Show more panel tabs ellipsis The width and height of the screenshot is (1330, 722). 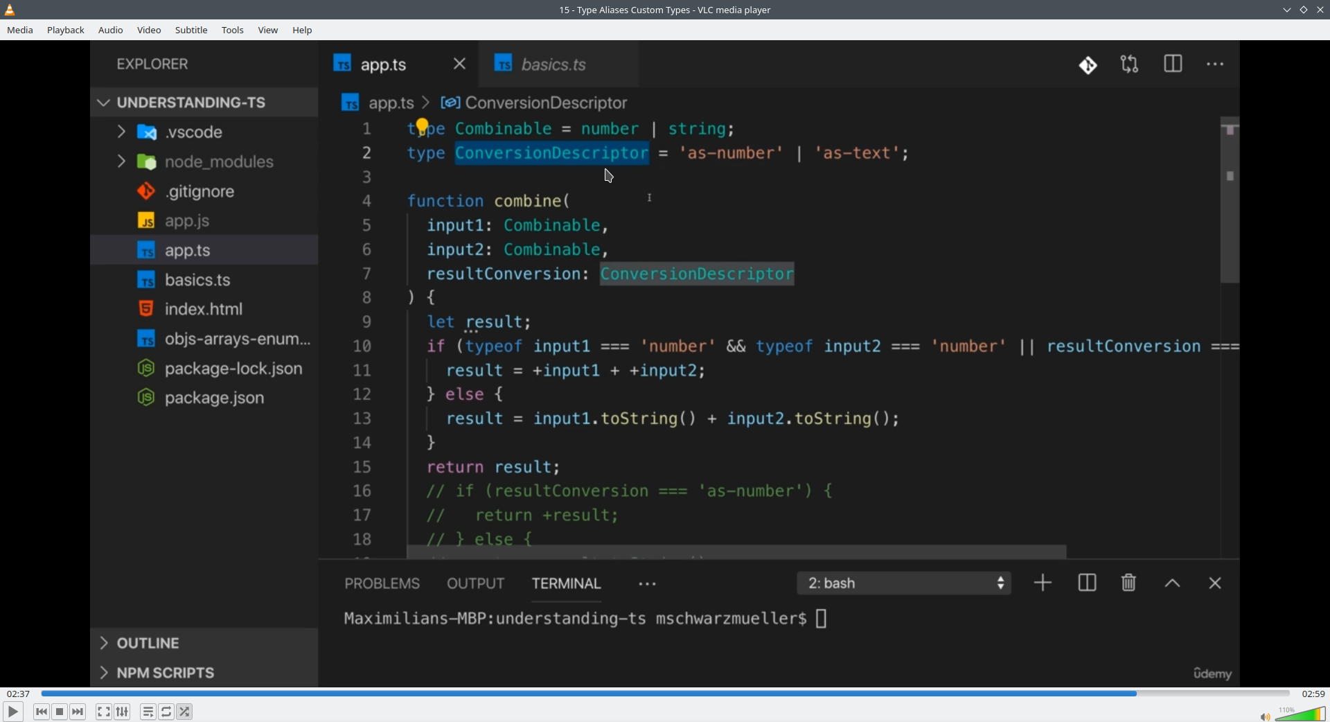[x=648, y=584]
